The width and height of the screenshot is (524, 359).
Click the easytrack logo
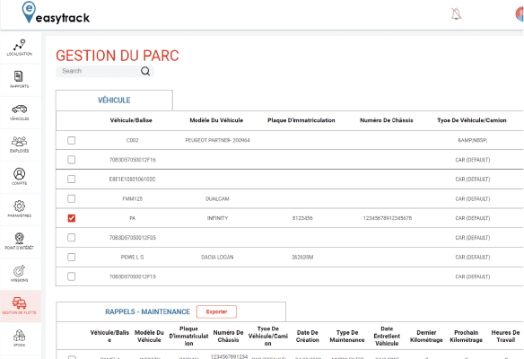pyautogui.click(x=56, y=13)
